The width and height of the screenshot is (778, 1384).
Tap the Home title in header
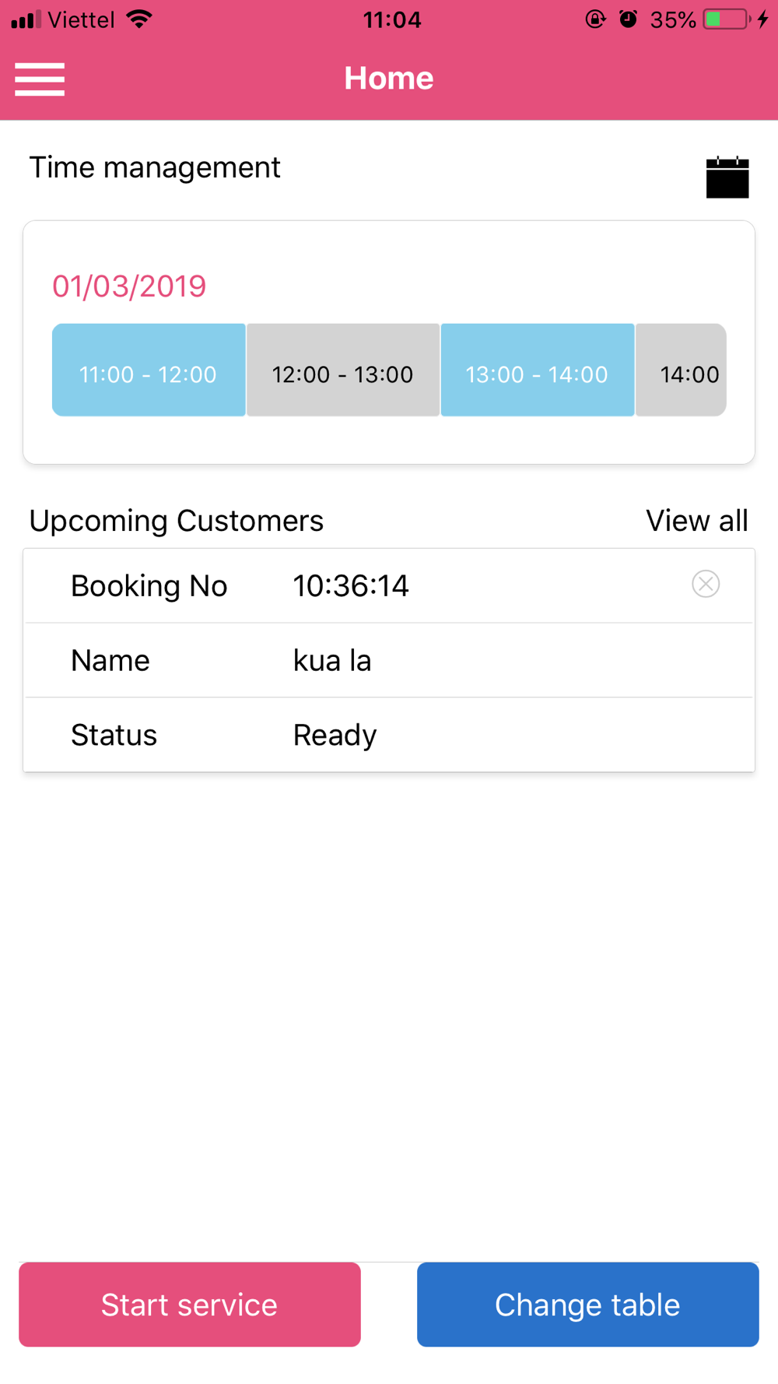point(389,78)
